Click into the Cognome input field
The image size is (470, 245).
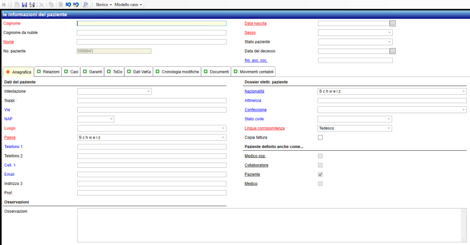coord(151,23)
